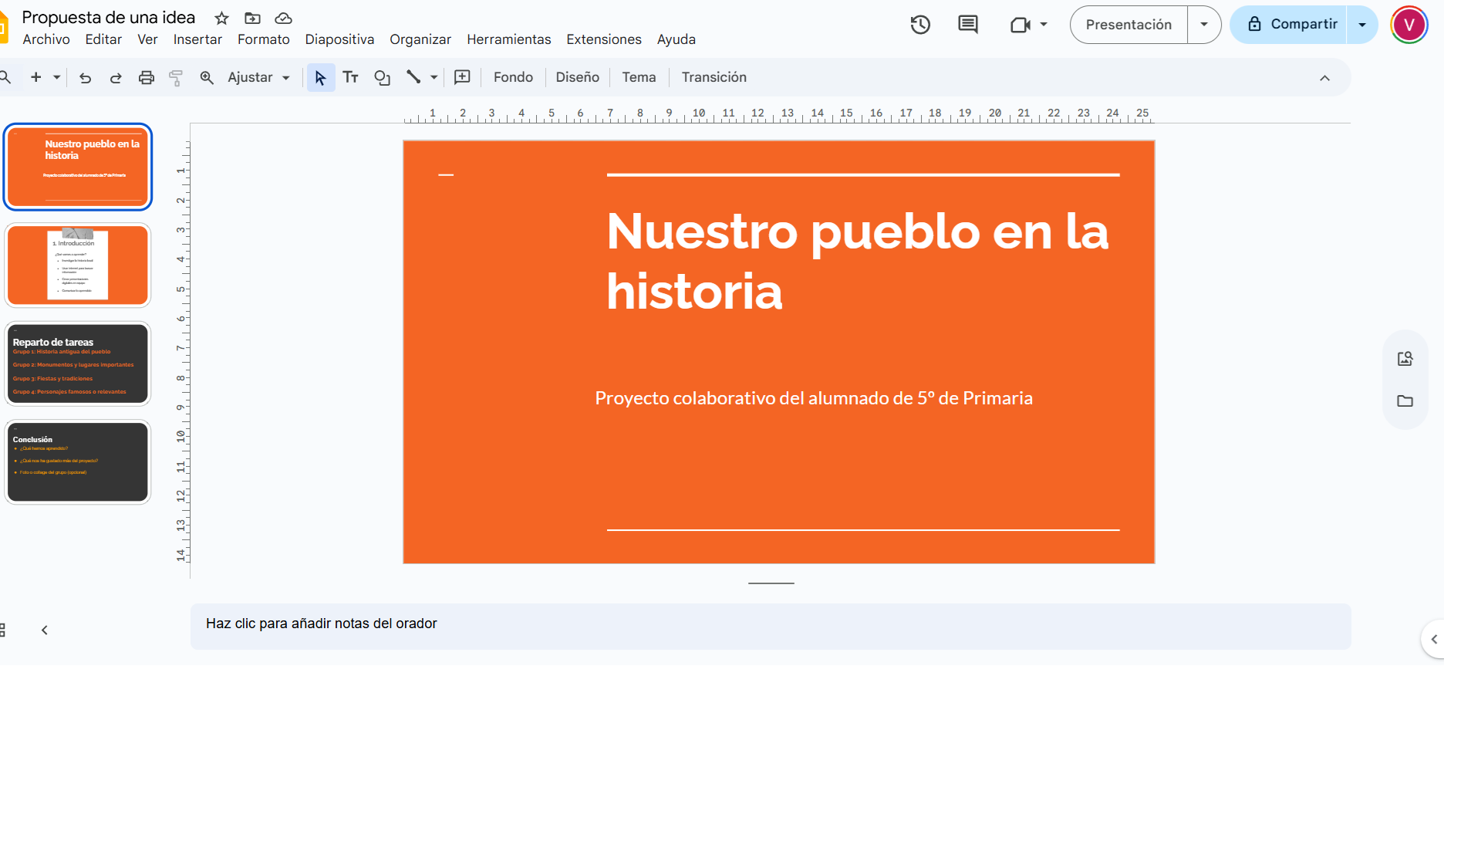1481x845 pixels.
Task: Open the Compartir dropdown arrow
Action: click(1362, 25)
